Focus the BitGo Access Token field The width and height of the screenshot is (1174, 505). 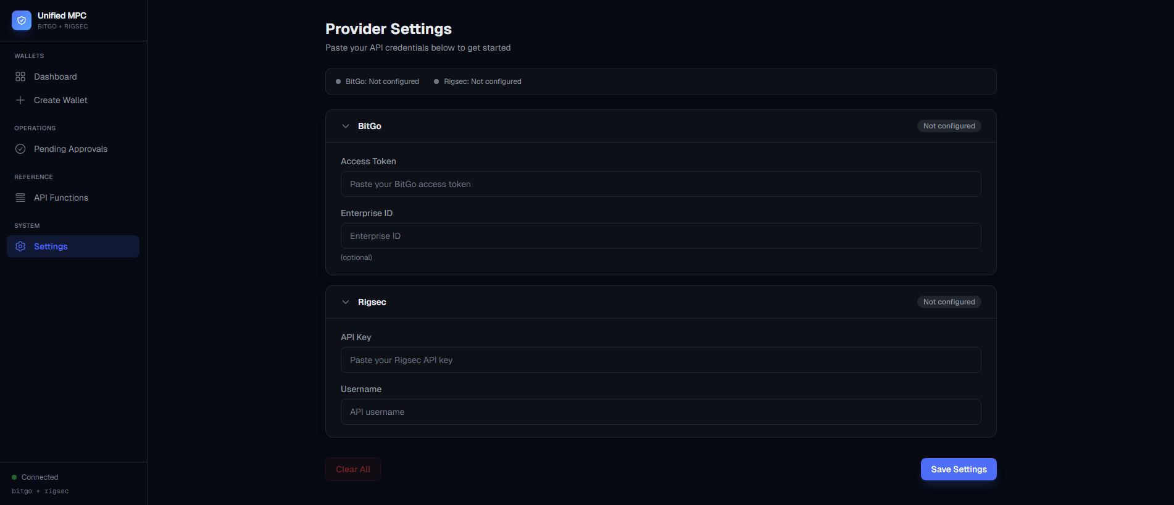point(660,184)
